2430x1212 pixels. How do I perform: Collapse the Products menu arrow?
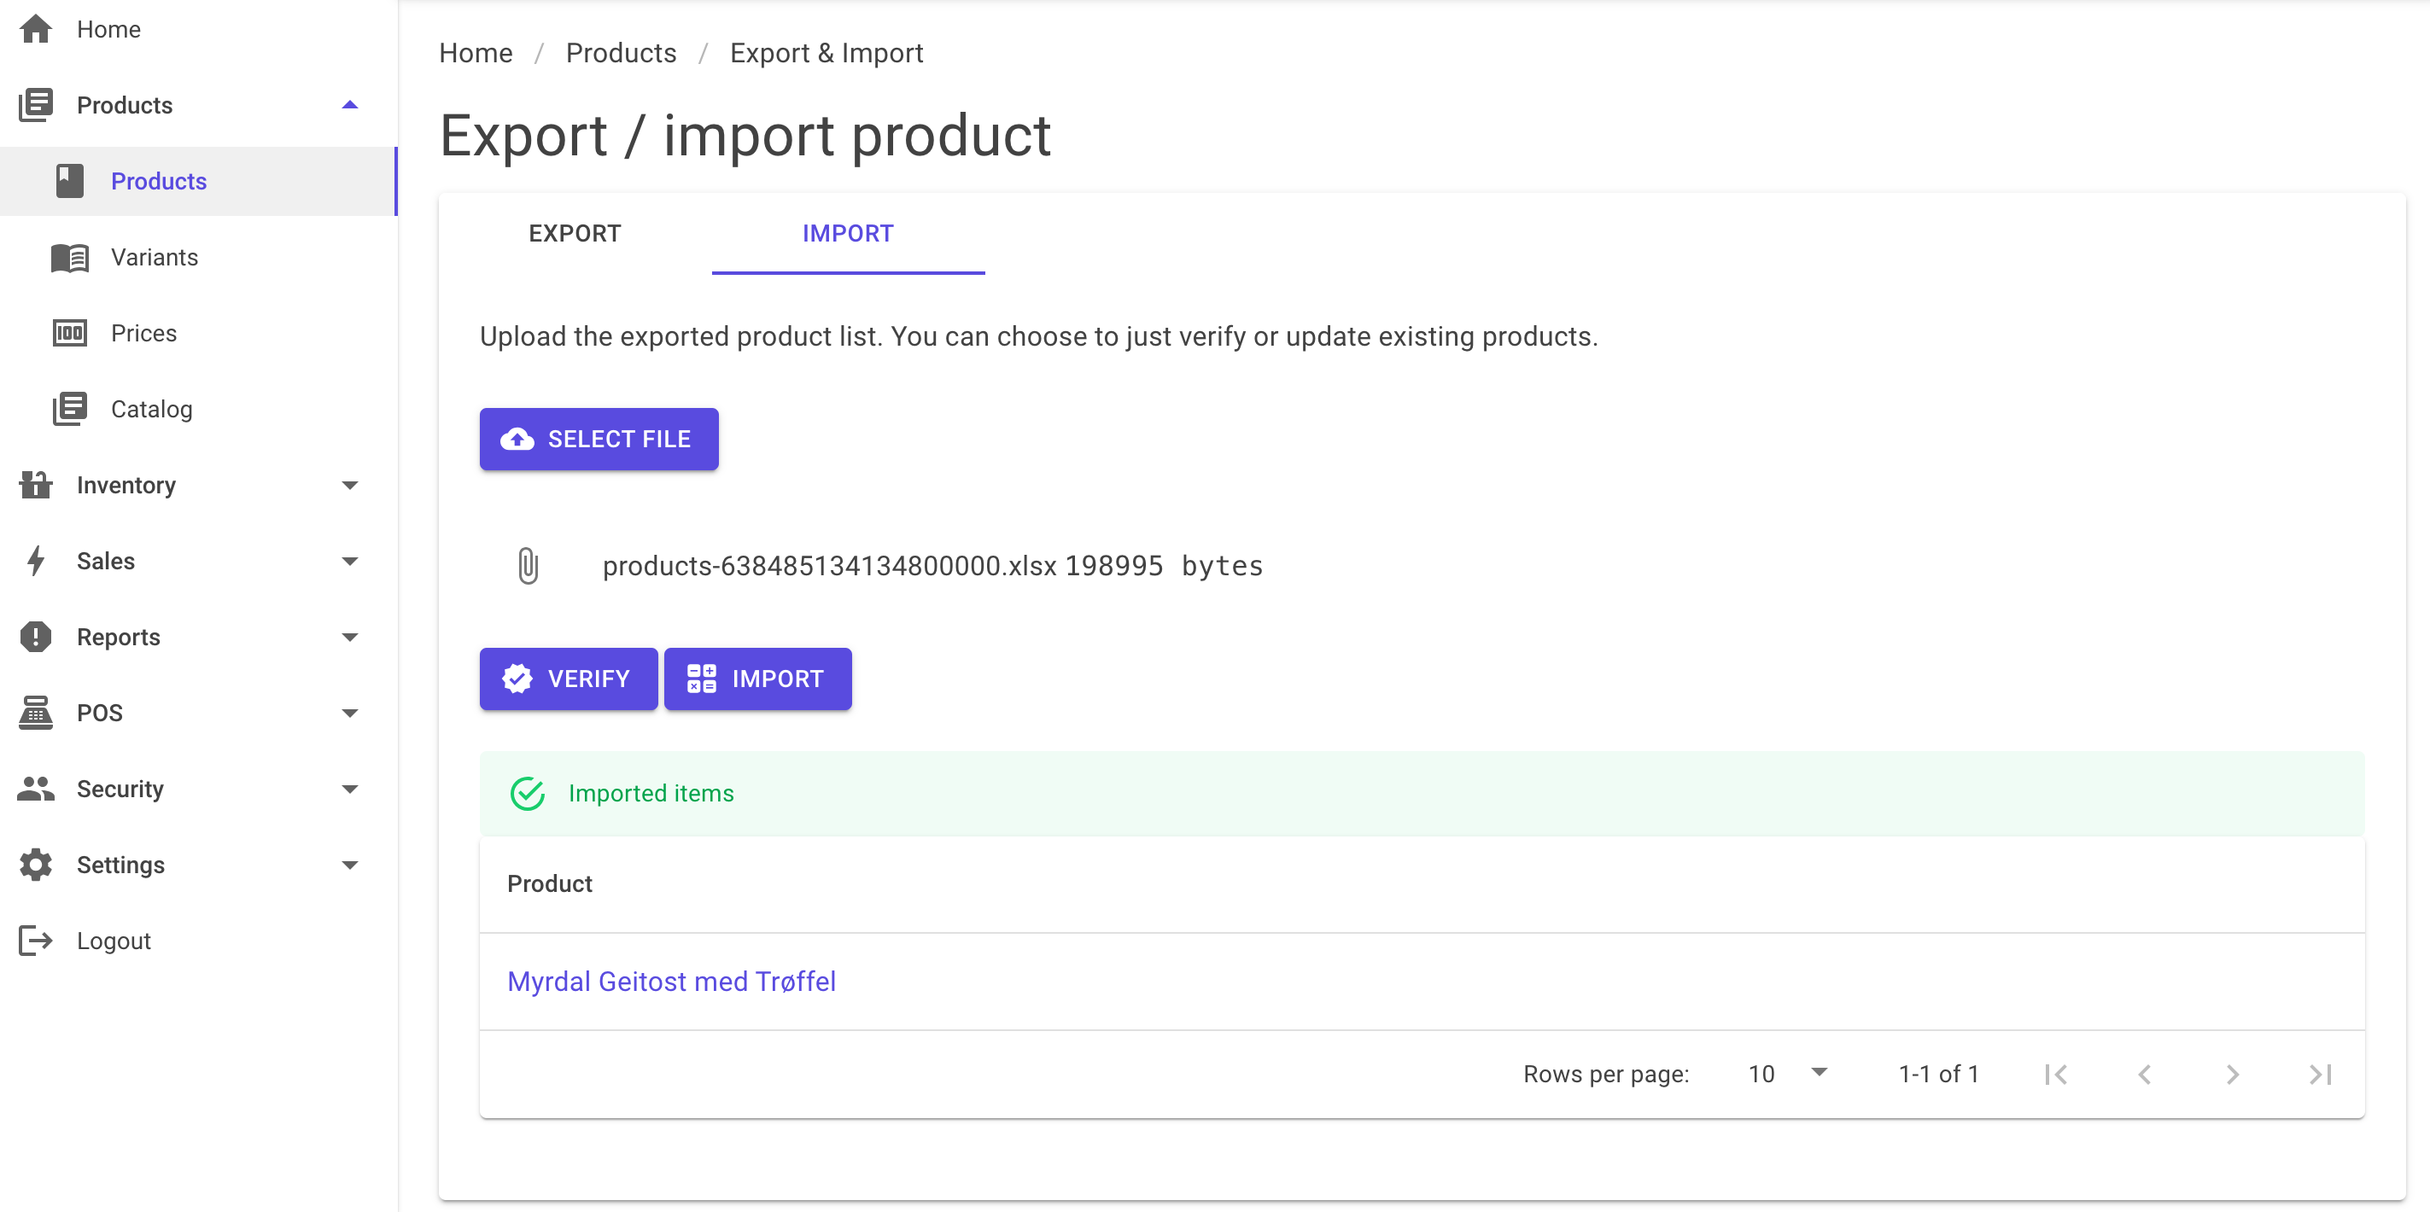(x=350, y=105)
